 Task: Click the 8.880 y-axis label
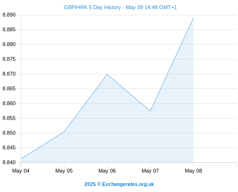pyautogui.click(x=9, y=44)
